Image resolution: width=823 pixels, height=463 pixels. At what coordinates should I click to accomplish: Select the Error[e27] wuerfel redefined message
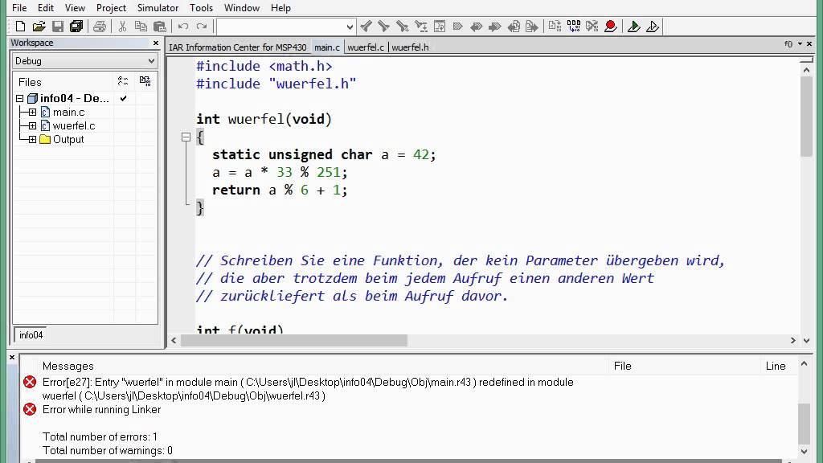308,389
